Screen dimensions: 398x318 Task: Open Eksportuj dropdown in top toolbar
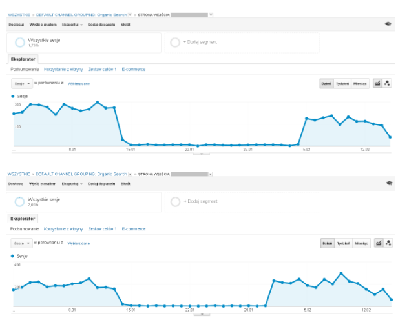tap(72, 25)
